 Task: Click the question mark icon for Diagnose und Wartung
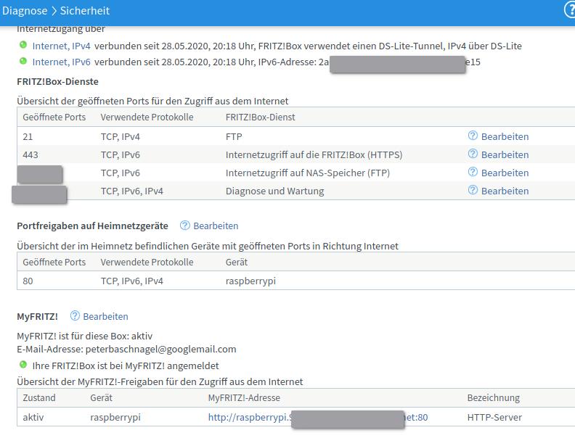point(473,190)
